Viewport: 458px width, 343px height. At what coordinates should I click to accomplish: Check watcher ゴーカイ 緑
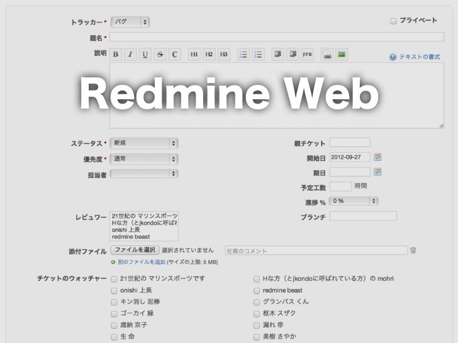(114, 314)
